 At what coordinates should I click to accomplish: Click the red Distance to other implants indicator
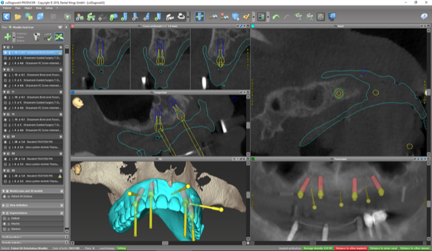351,248
